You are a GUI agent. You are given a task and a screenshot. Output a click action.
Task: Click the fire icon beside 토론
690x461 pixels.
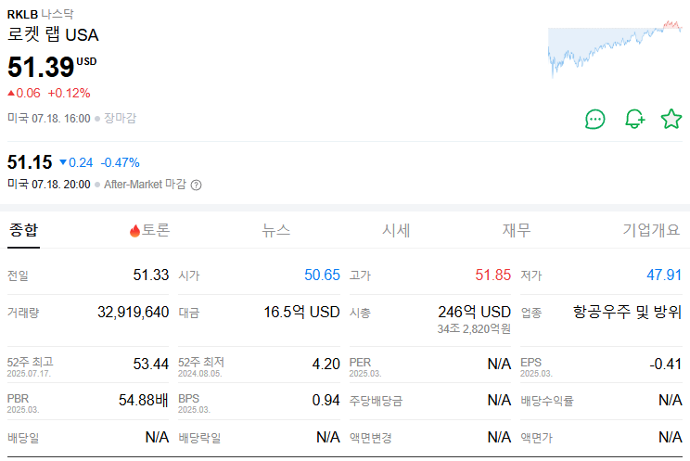pyautogui.click(x=134, y=230)
